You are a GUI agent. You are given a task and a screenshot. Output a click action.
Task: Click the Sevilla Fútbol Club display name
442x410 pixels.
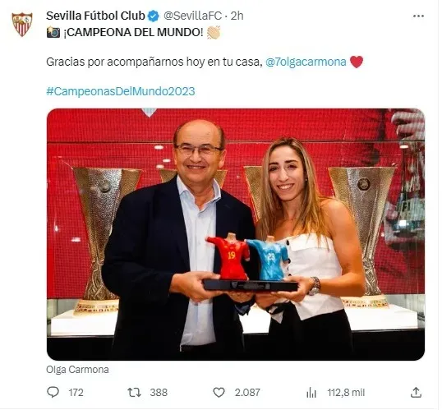tap(95, 16)
